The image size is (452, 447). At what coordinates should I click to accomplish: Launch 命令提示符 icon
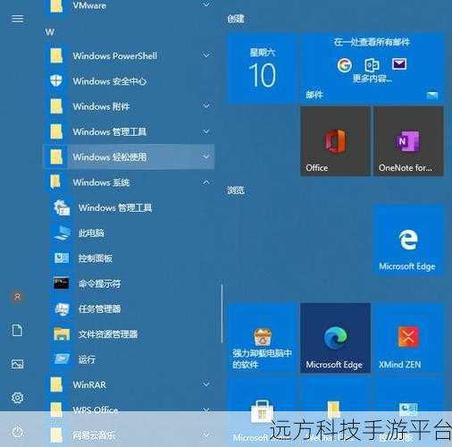click(x=62, y=283)
